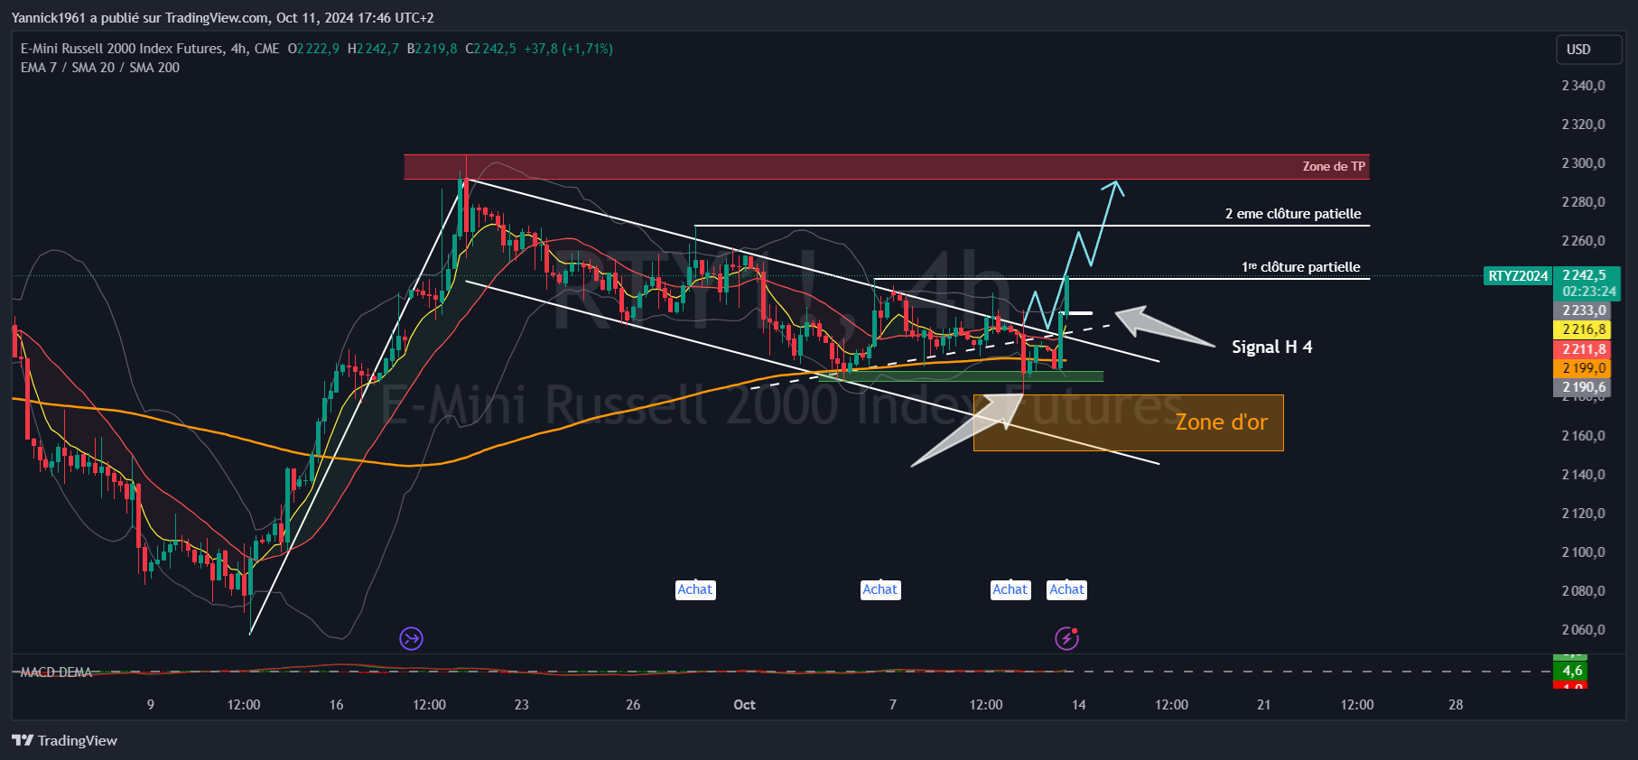The height and width of the screenshot is (760, 1638).
Task: Click the 'Oct' date on time axis
Action: point(744,705)
